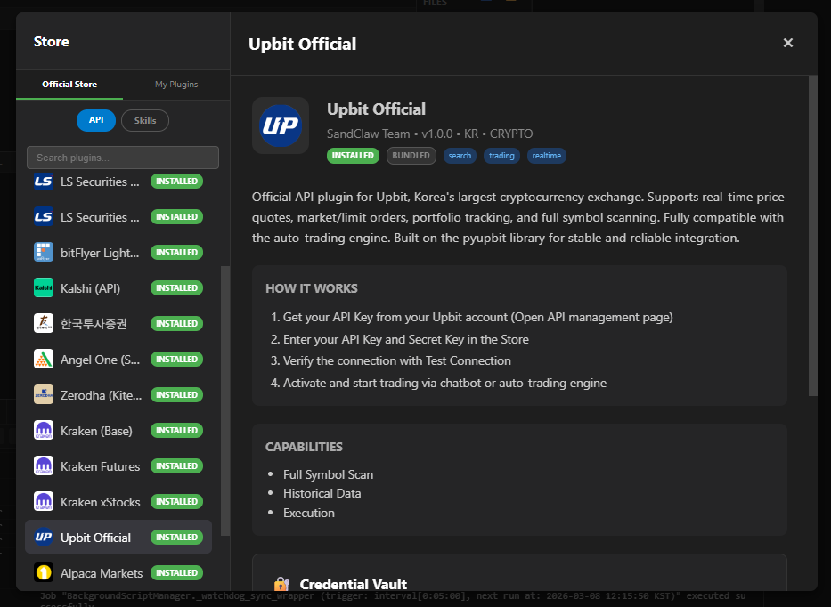This screenshot has height=607, width=831.
Task: Click the INSTALLED badge on the Angel One row
Action: [176, 359]
